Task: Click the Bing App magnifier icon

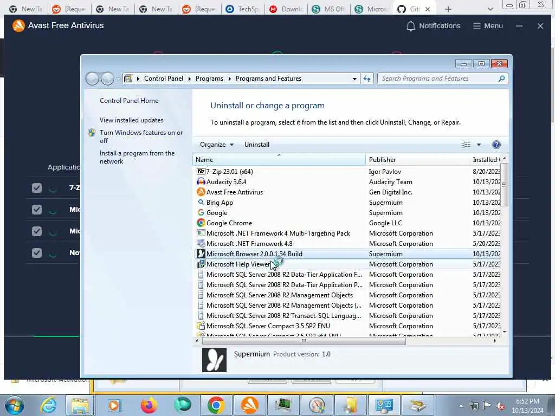Action: coord(201,203)
